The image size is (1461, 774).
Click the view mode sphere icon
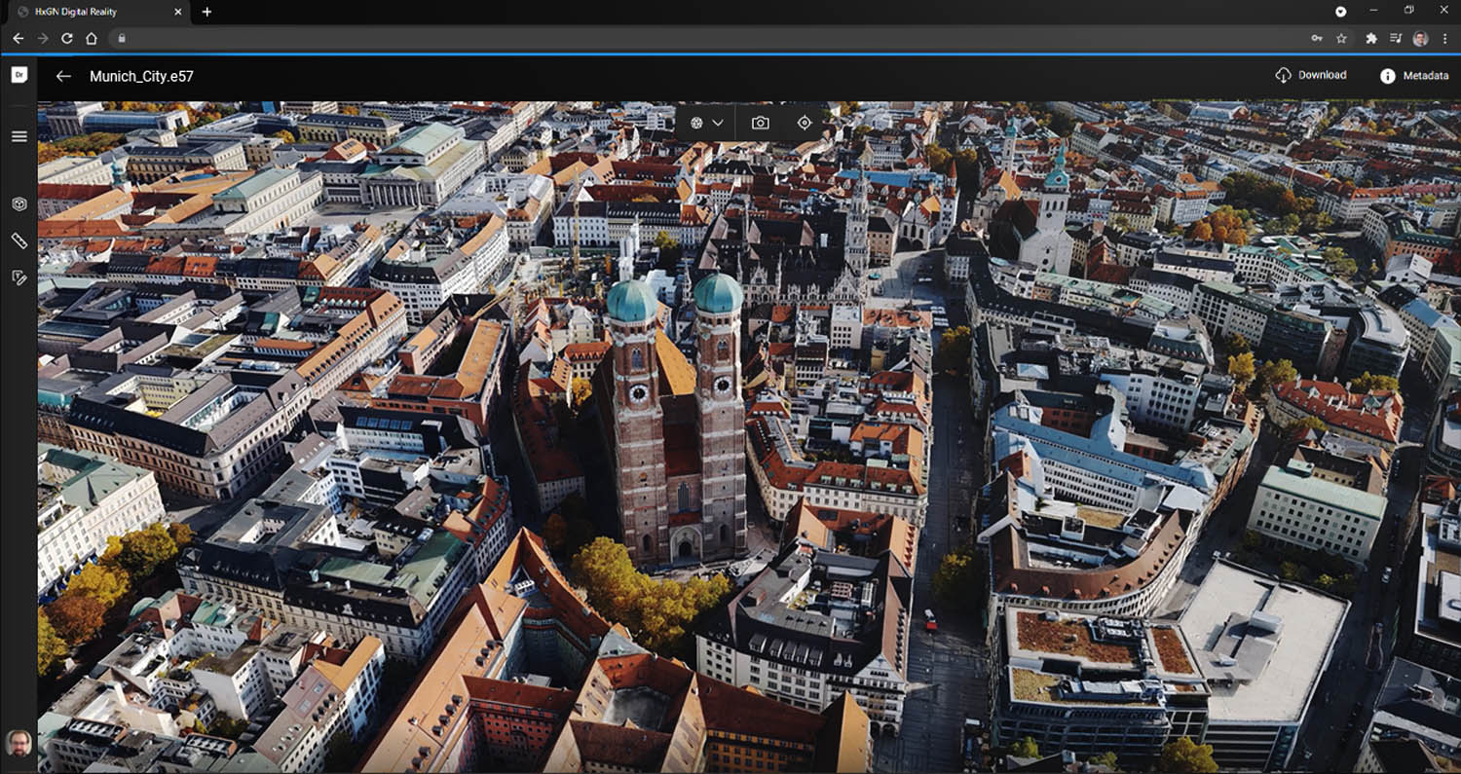[697, 123]
